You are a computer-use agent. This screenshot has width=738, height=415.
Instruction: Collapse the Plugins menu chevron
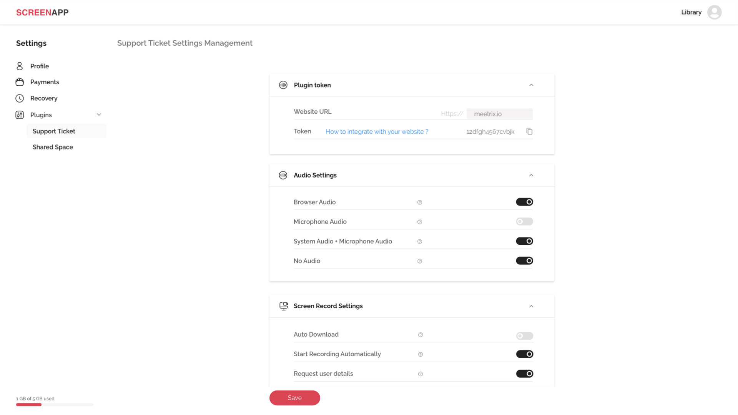click(99, 115)
